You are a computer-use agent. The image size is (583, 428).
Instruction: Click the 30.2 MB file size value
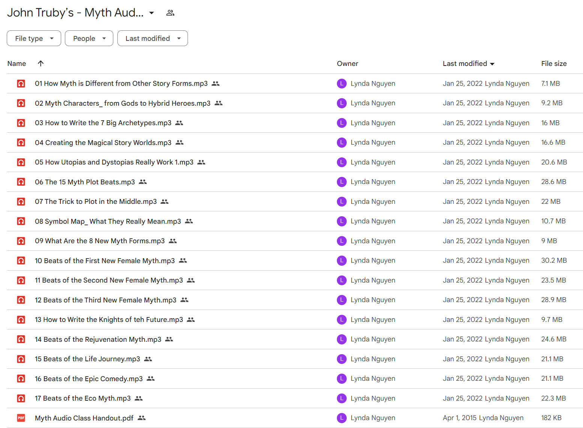click(x=554, y=260)
